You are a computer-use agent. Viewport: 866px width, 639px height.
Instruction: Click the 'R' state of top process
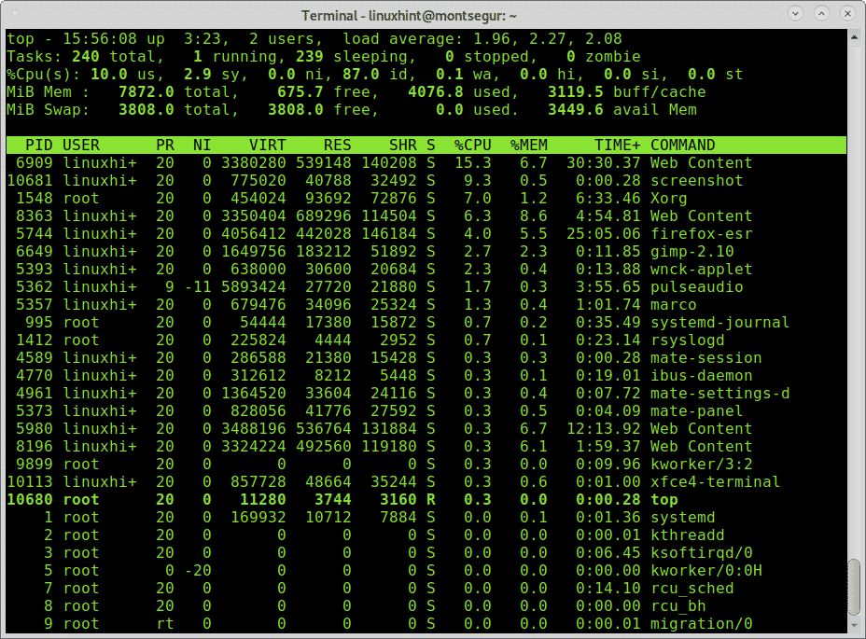click(431, 499)
